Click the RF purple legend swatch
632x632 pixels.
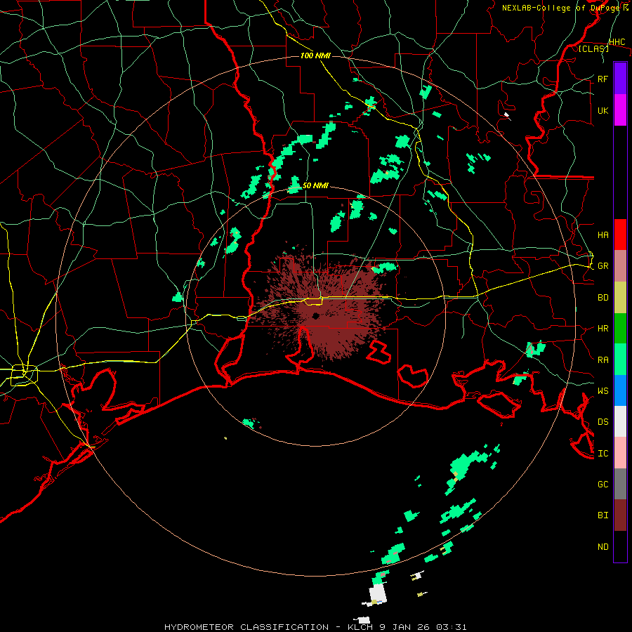620,79
